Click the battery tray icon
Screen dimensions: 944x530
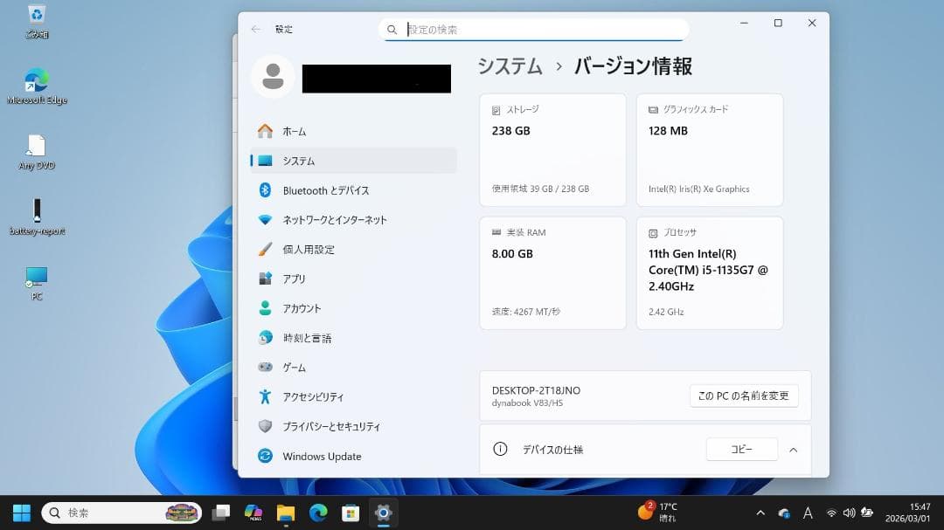point(867,513)
